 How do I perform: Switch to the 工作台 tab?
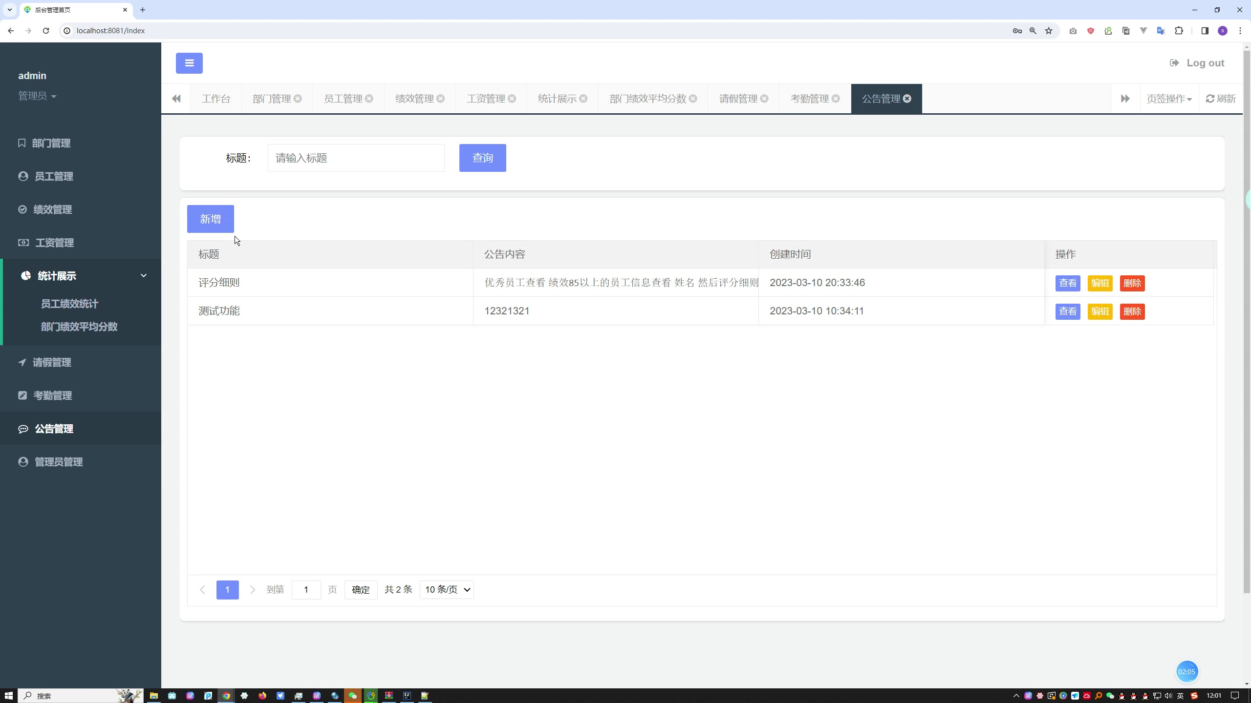coord(216,99)
